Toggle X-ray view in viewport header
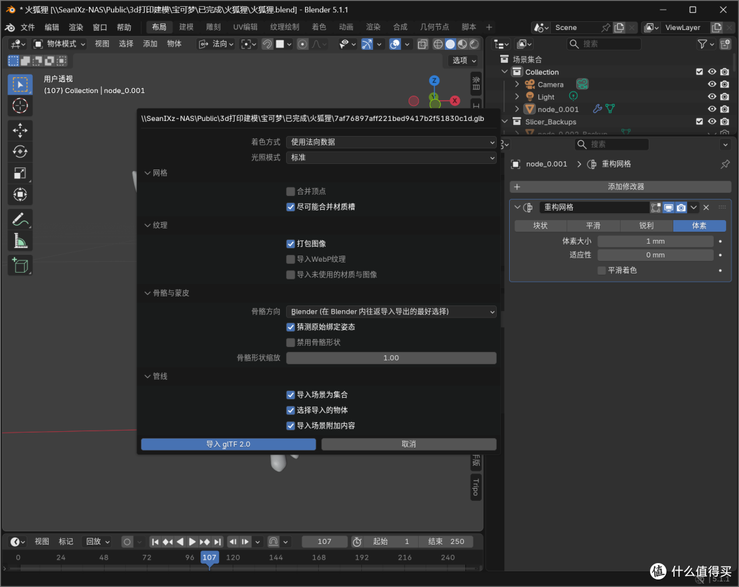Viewport: 739px width, 587px height. [423, 44]
